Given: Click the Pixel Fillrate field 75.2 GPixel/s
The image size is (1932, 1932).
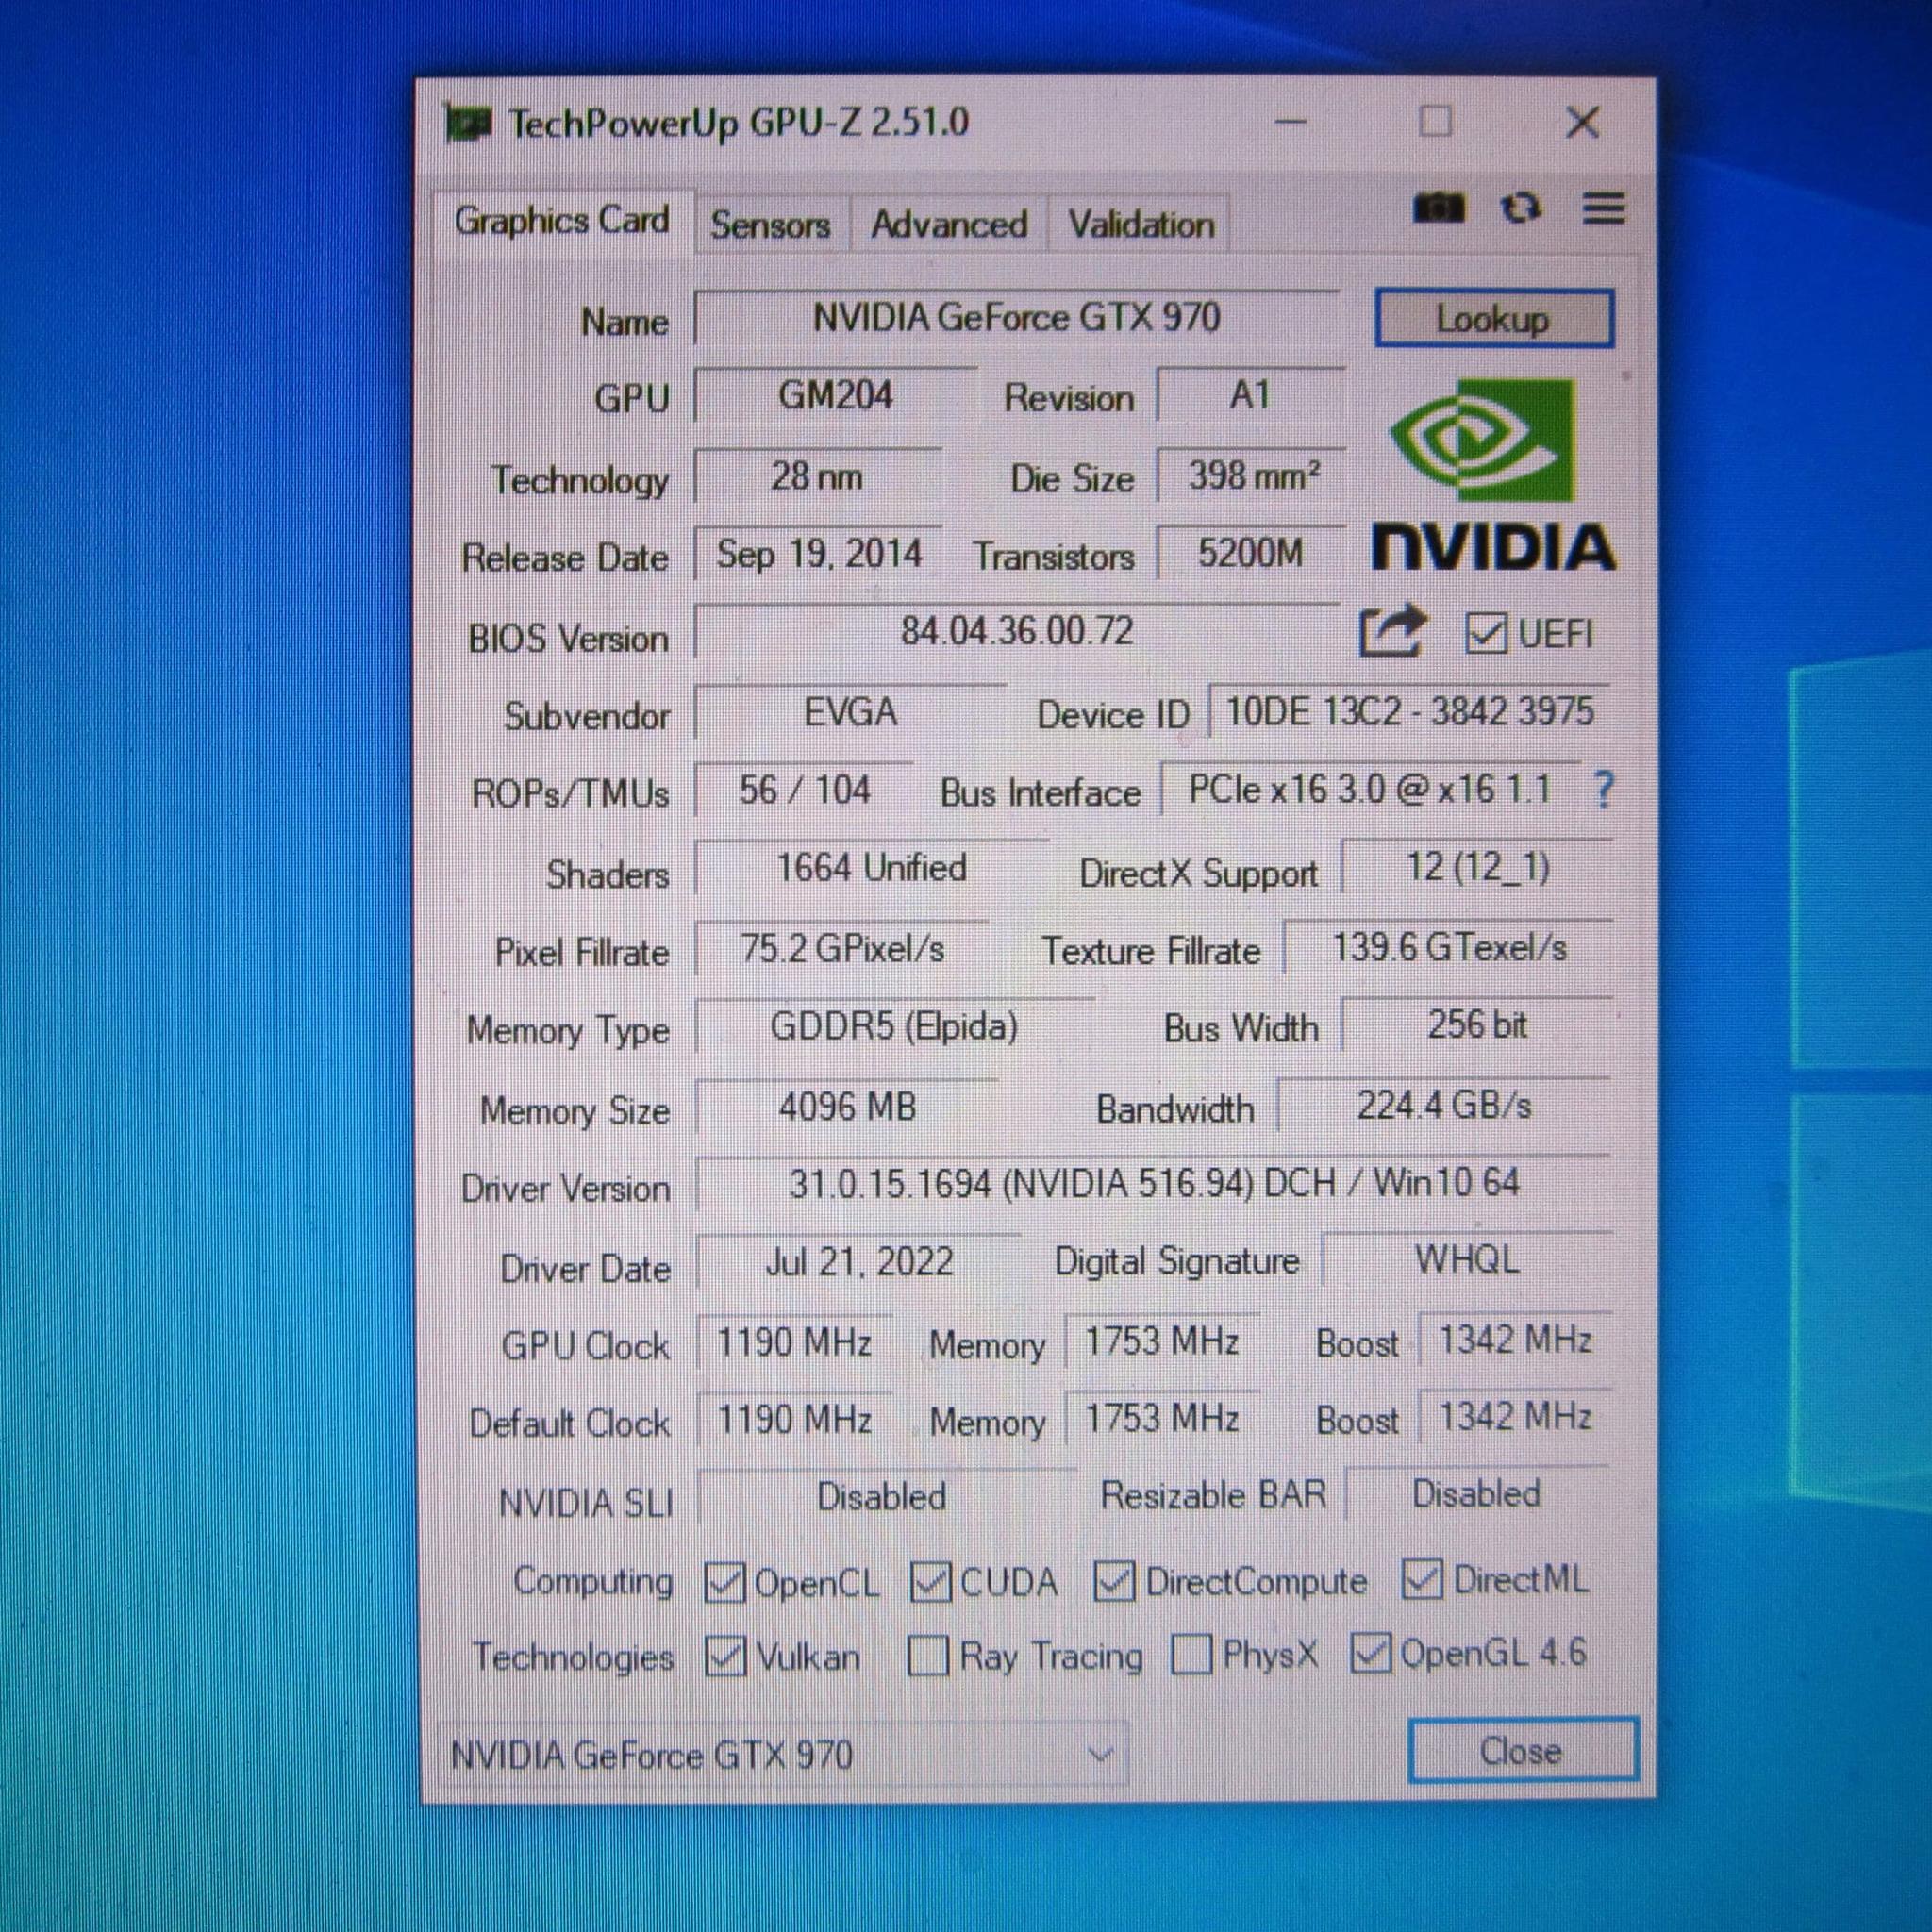Looking at the screenshot, I should pyautogui.click(x=842, y=948).
